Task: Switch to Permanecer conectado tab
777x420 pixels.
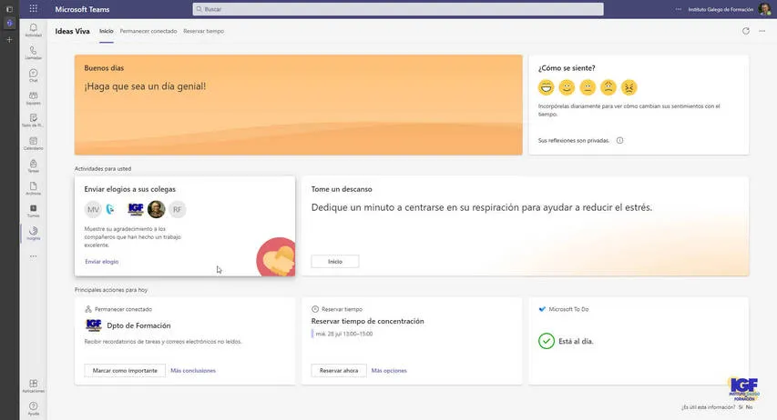Action: pyautogui.click(x=148, y=31)
